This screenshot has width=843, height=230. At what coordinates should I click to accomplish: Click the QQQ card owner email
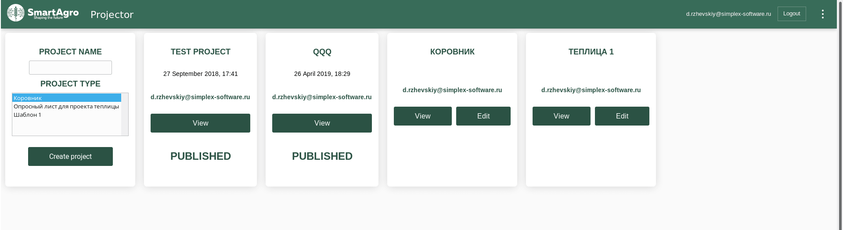pos(322,97)
